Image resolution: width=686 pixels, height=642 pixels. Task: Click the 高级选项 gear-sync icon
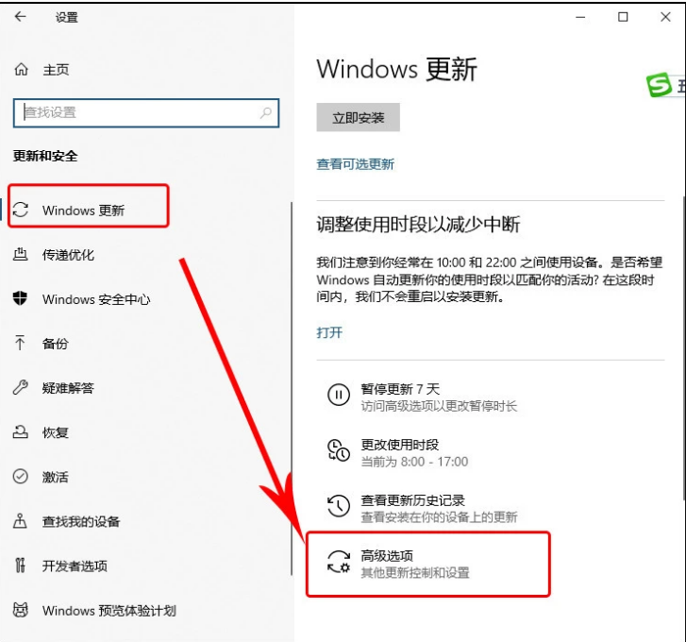338,563
